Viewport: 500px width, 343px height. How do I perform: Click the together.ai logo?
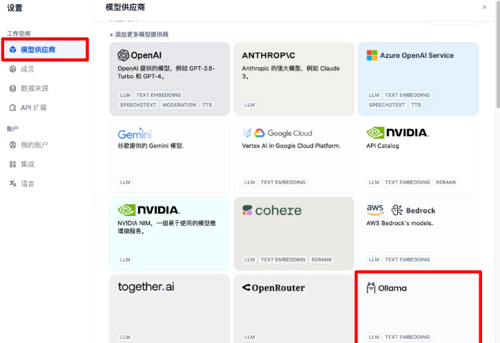coord(146,287)
